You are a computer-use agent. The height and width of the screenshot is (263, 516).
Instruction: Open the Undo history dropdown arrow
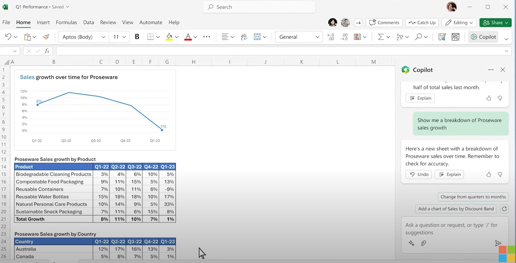[x=16, y=37]
